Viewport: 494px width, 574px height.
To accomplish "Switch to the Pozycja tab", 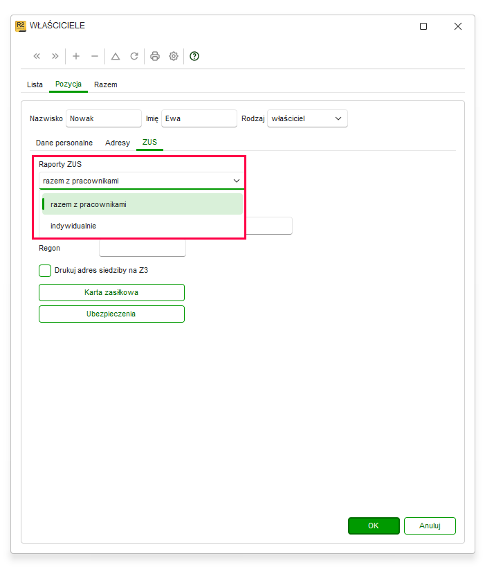I will point(68,84).
